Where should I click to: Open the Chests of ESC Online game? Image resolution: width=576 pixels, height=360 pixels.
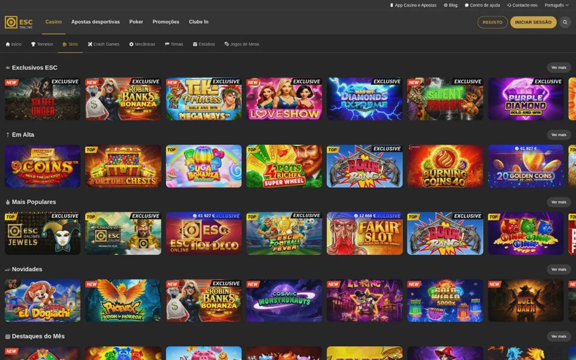pos(123,233)
